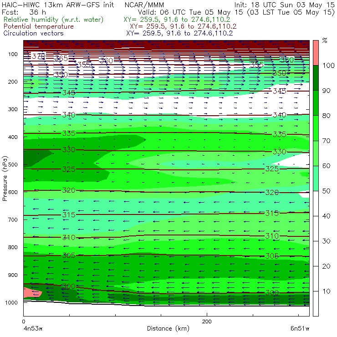Click the left-side "300" contour label
337x337 pixels.
tap(69, 286)
